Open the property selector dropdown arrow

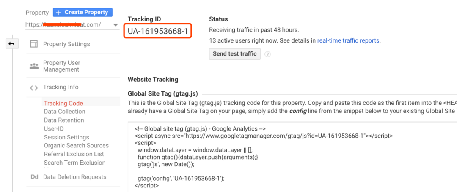point(116,25)
